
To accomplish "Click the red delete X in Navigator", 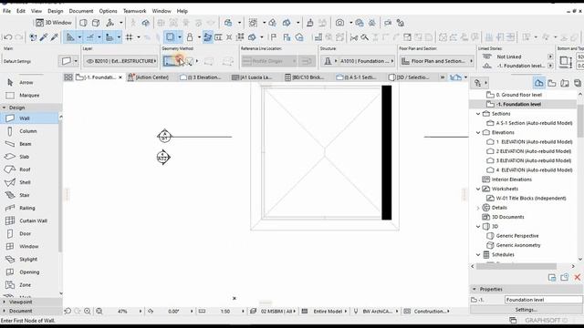I will (x=578, y=277).
